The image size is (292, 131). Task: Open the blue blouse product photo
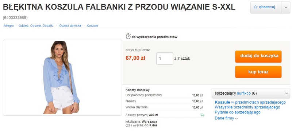click(62, 78)
